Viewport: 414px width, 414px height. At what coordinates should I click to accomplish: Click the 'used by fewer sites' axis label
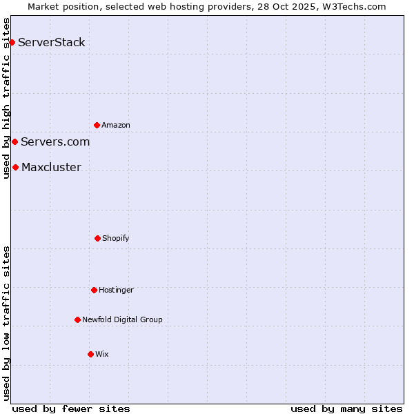coord(71,408)
